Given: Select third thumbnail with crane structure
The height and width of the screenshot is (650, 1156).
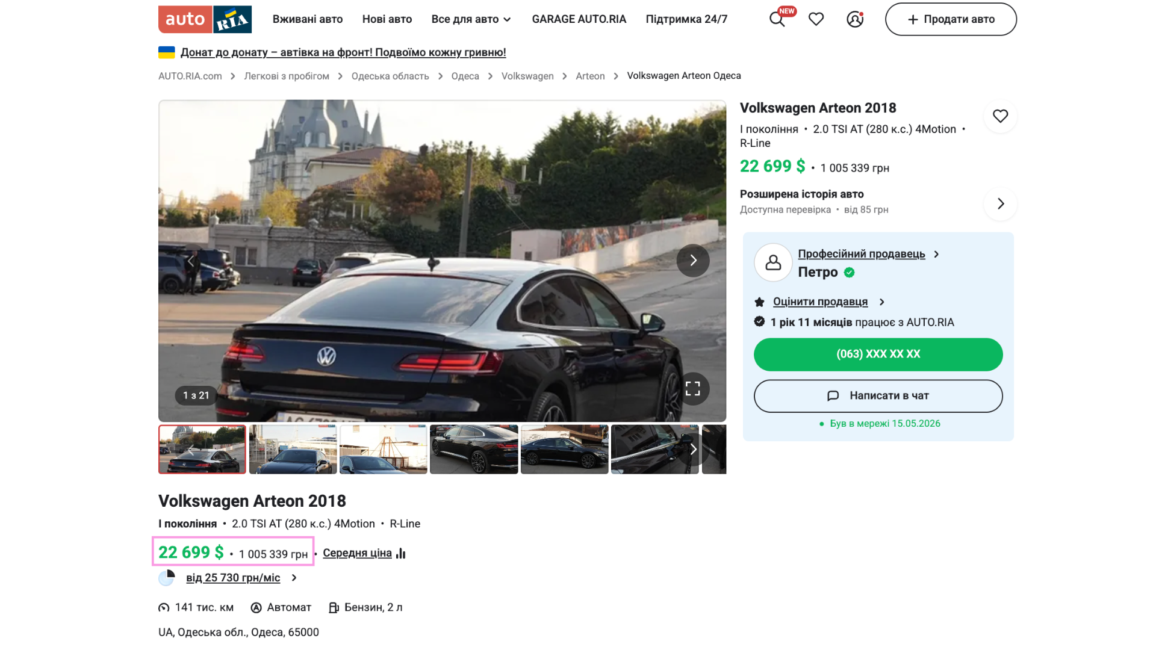Looking at the screenshot, I should point(384,450).
